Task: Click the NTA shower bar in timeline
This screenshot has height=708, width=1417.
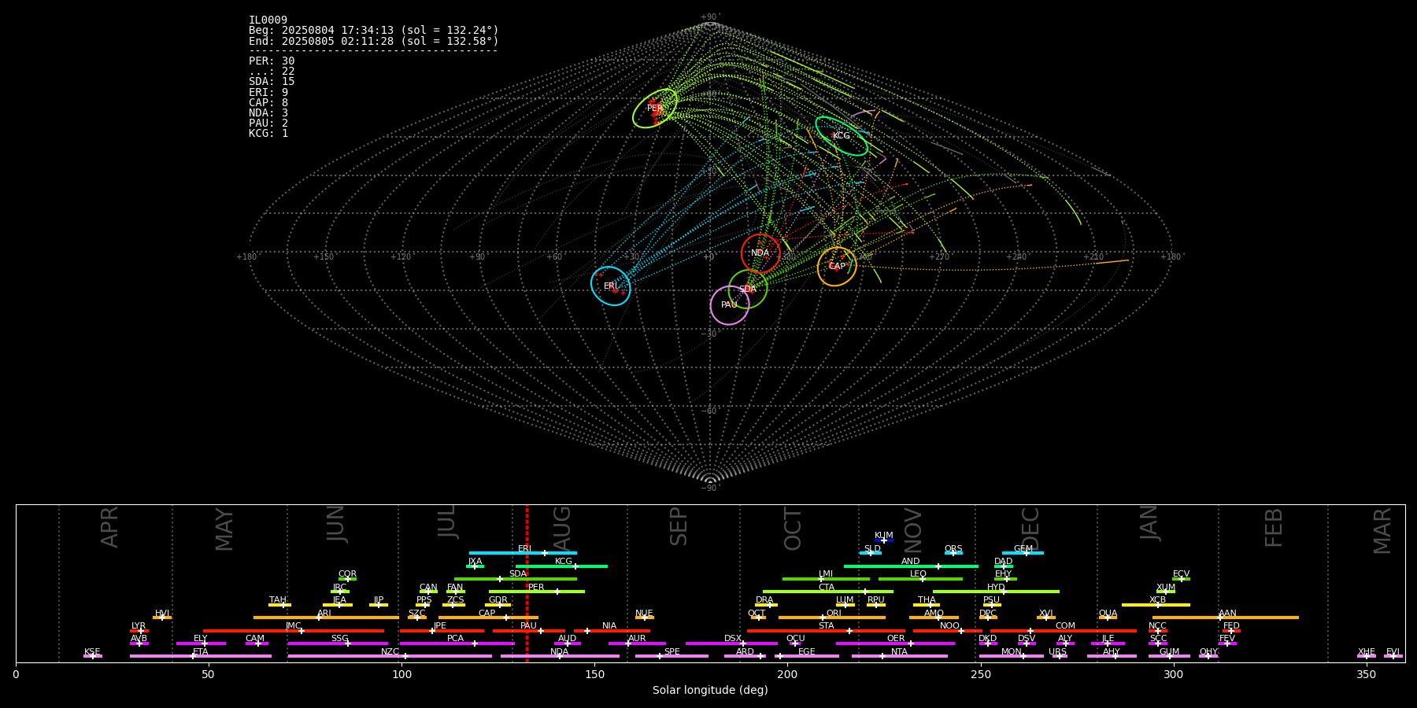Action: point(899,656)
